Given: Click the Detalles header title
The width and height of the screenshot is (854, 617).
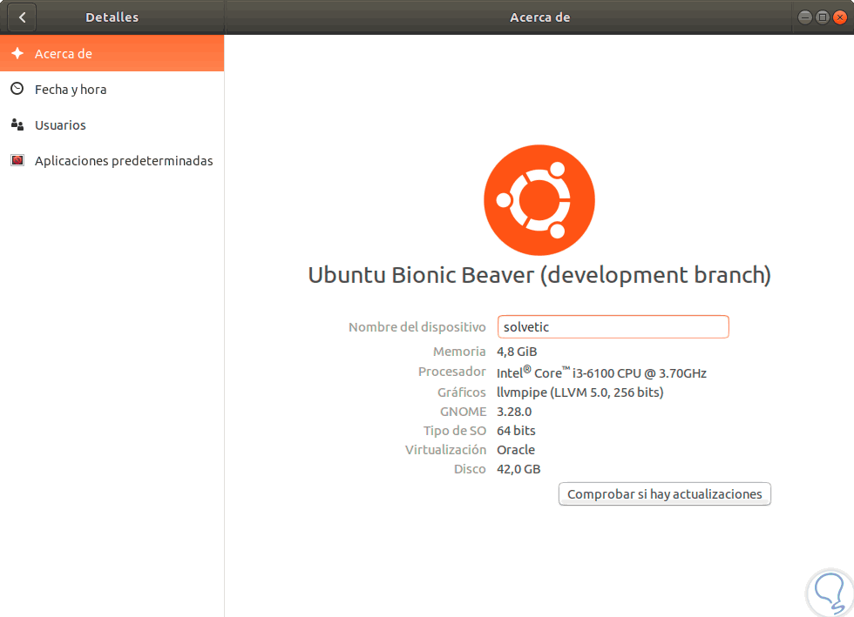Looking at the screenshot, I should (x=112, y=17).
